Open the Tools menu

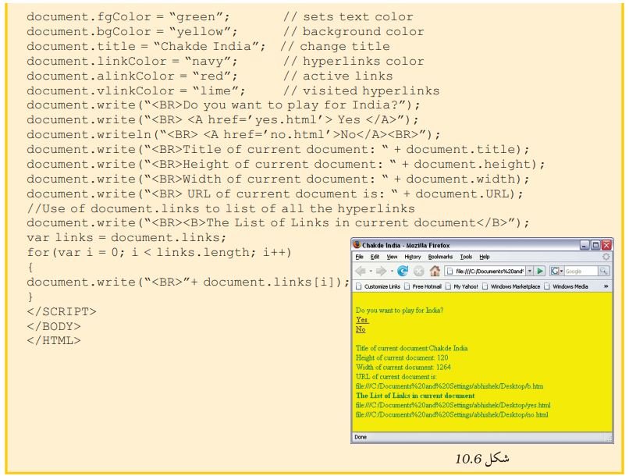(x=466, y=257)
